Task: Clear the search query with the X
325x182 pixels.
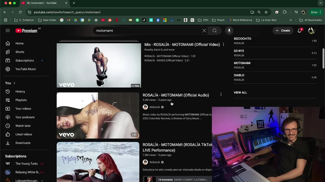Action: point(204,31)
